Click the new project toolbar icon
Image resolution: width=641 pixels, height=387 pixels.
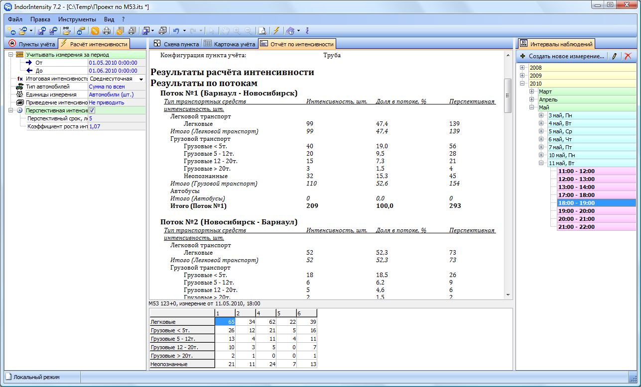coord(10,31)
